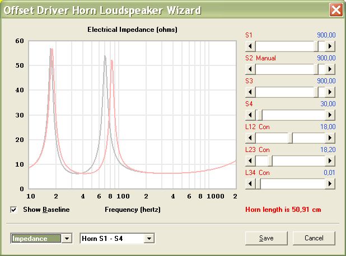346x256 pixels.
Task: Click the L12 slider thumb
Action: 291,138
